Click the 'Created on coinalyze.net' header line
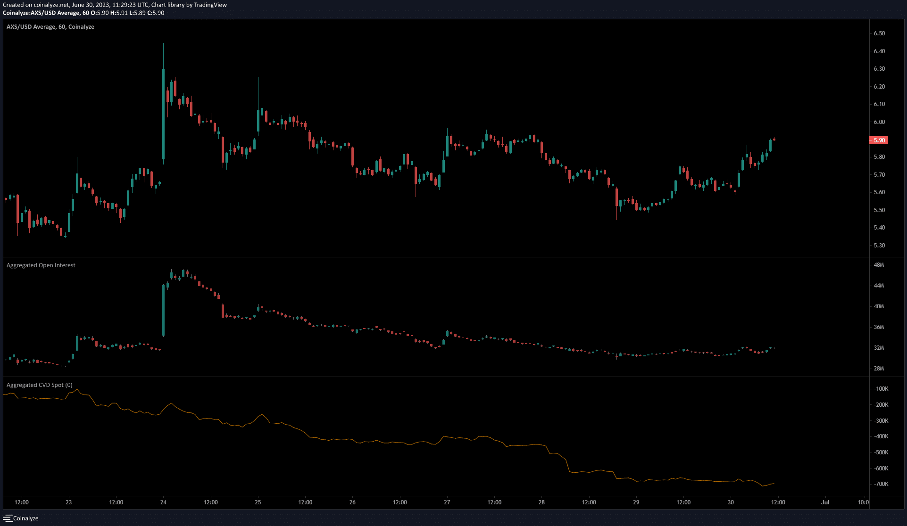907x526 pixels. coord(115,5)
